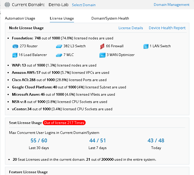Click the Last 7 days label
The height and width of the screenshot is (175, 194).
[98, 148]
